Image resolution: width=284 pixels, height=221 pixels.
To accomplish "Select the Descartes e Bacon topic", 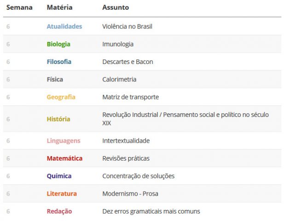I will (x=128, y=62).
